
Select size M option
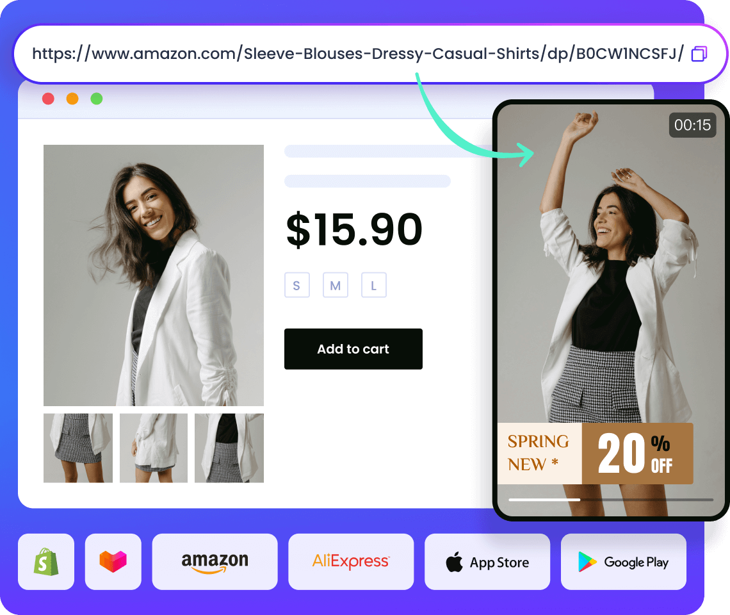(336, 285)
